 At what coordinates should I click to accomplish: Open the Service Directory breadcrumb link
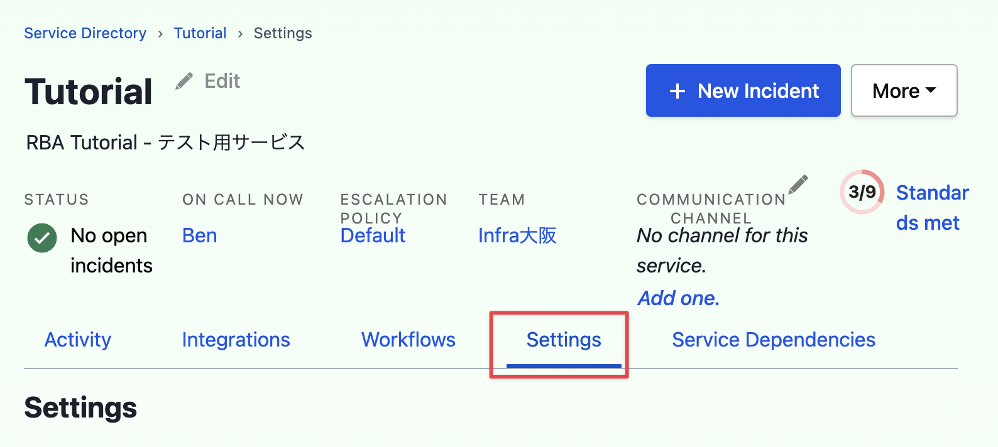(85, 33)
